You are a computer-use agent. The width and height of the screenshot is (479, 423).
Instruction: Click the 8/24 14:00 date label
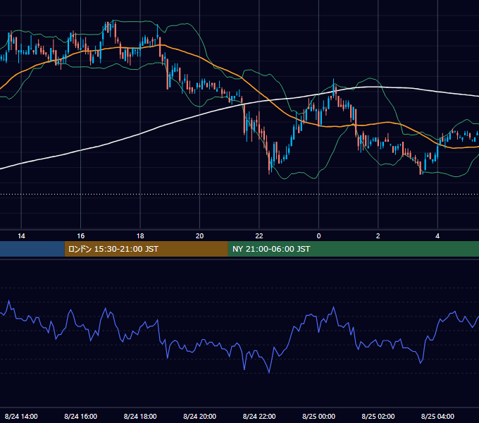tap(21, 416)
